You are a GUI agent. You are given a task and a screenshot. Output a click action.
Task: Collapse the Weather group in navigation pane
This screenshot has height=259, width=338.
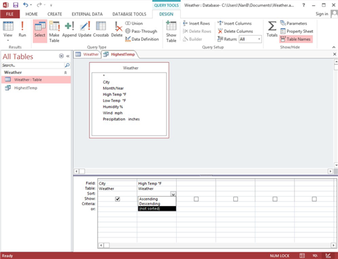(66, 72)
